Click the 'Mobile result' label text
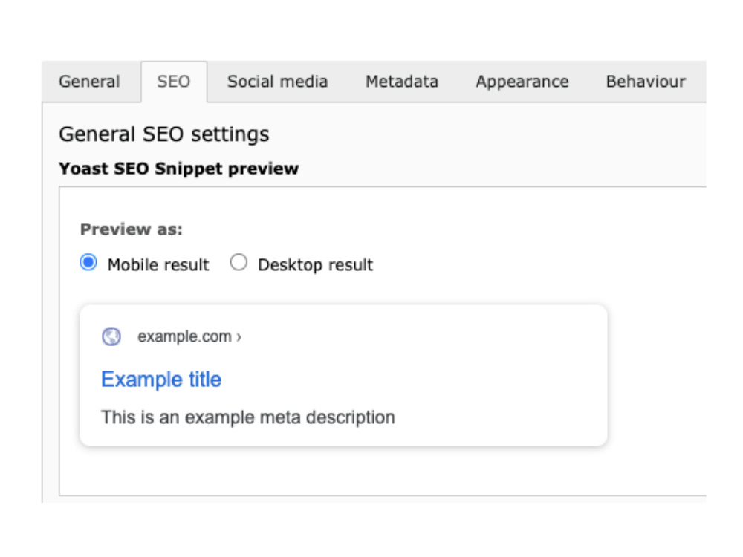This screenshot has height=557, width=743. [158, 264]
